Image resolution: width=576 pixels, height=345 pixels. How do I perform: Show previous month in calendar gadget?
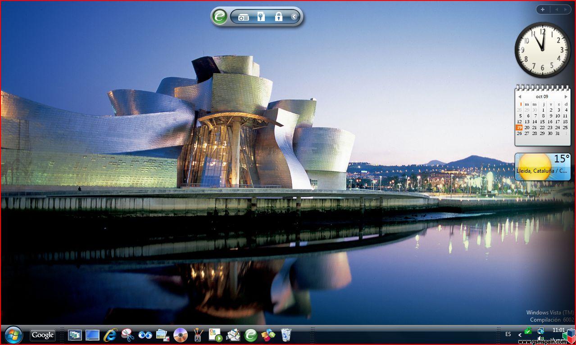tap(519, 97)
